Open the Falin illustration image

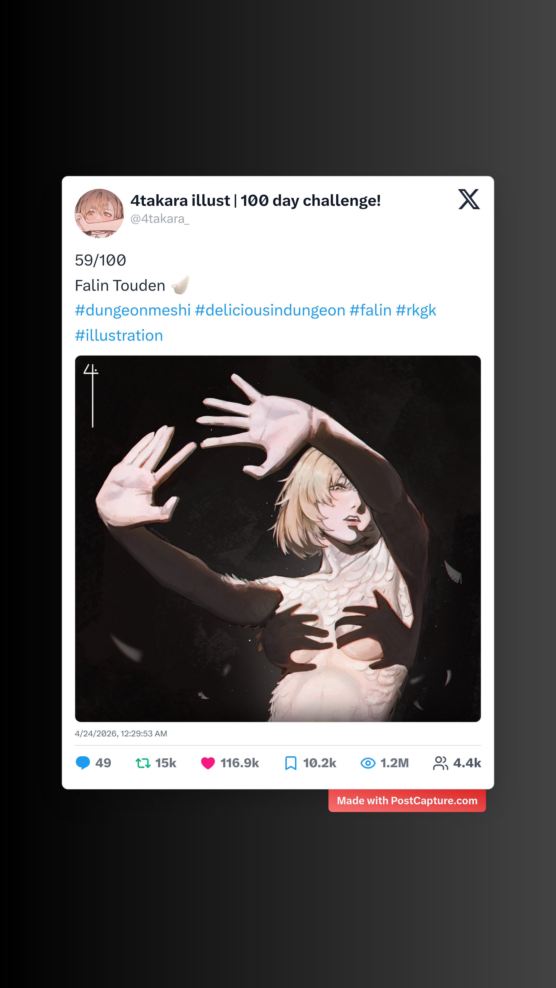278,539
